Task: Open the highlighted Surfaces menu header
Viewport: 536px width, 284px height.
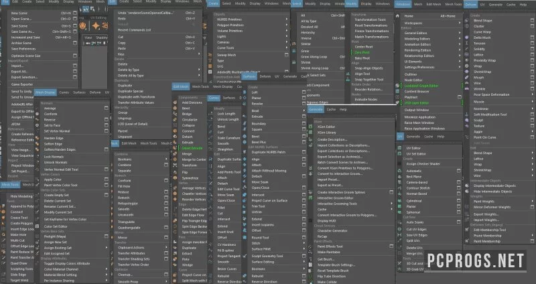Action: pos(249,76)
